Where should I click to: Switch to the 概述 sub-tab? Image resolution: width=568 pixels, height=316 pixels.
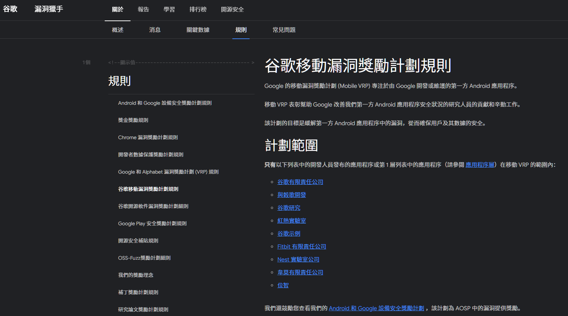(118, 30)
